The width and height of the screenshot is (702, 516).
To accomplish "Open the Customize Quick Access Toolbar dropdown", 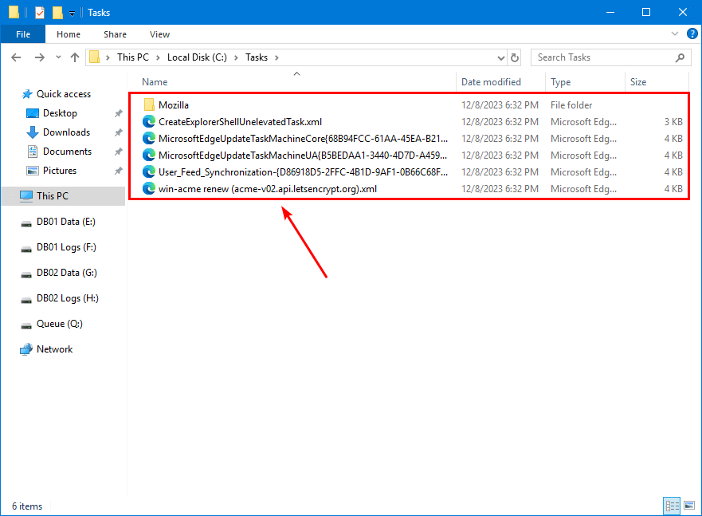I will click(72, 14).
